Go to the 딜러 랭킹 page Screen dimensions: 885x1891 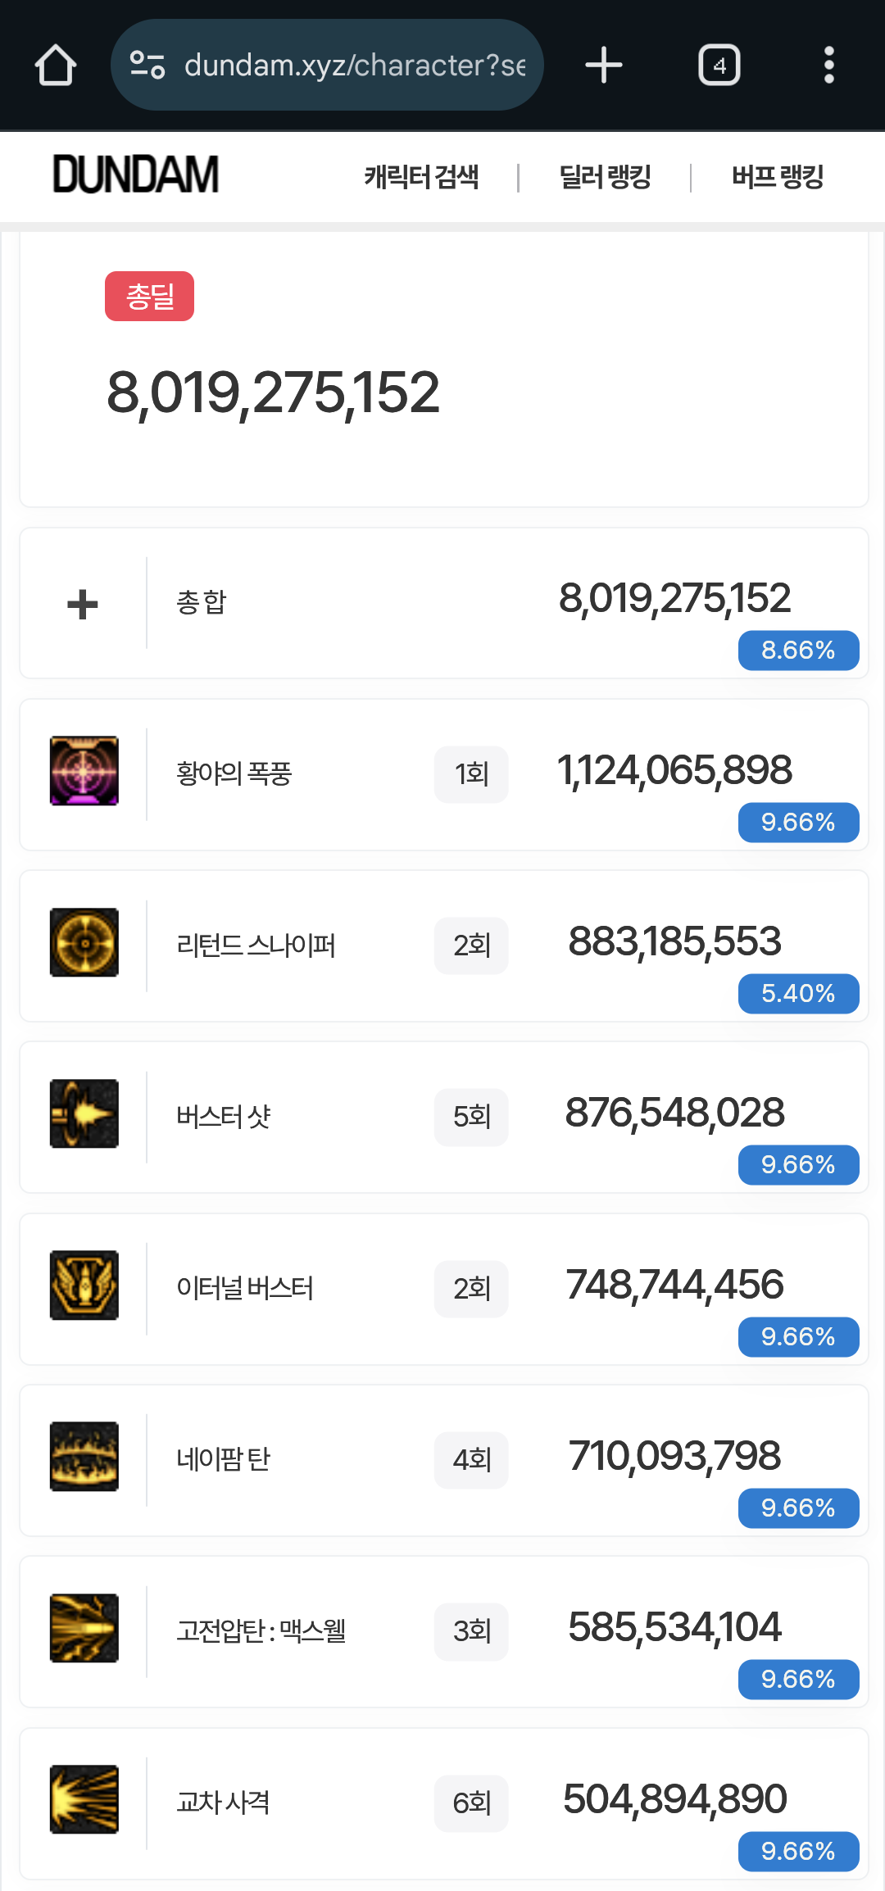[x=605, y=176]
